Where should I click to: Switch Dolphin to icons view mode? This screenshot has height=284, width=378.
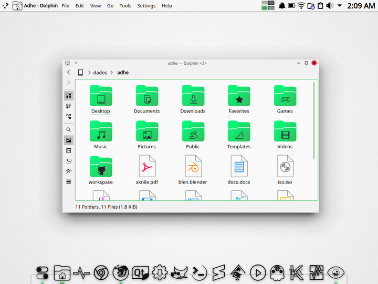69,96
